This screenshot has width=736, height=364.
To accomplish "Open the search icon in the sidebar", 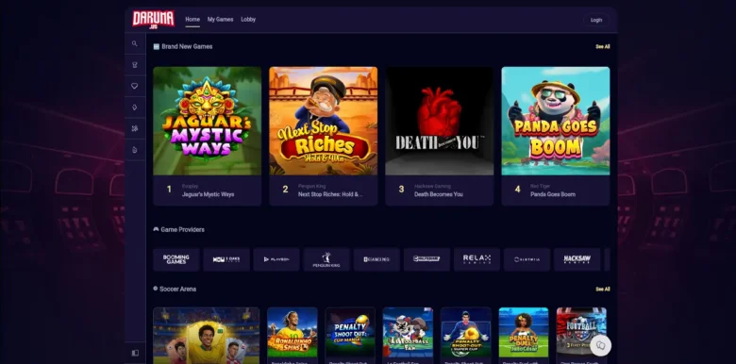I will [135, 43].
